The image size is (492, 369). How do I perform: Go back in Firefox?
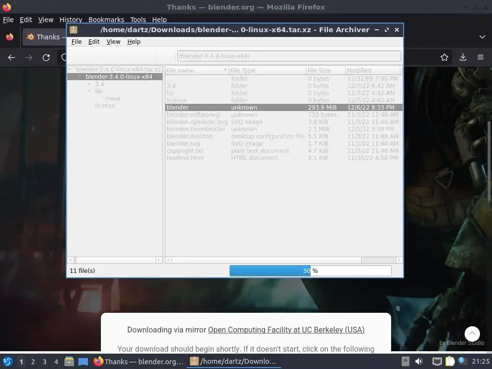12,58
